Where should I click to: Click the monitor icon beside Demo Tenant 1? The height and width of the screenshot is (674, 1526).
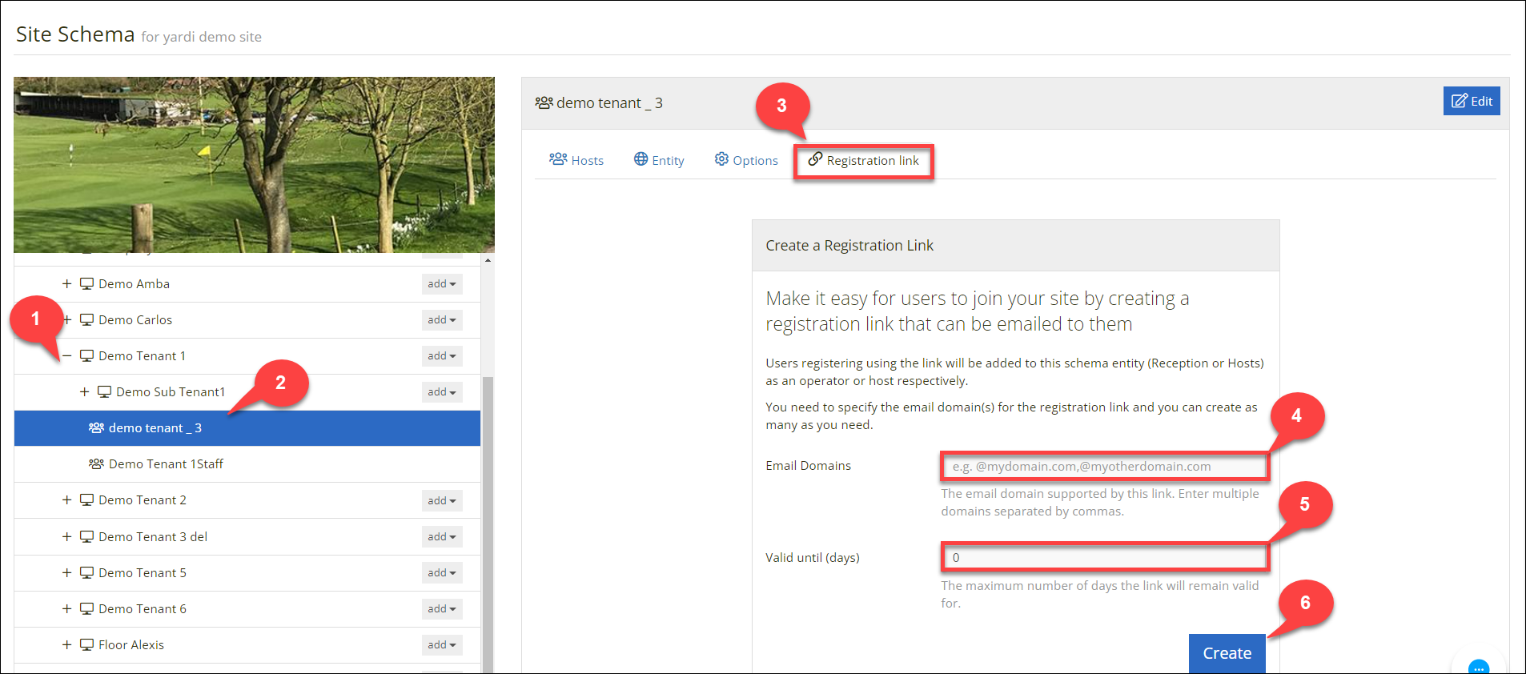tap(87, 355)
